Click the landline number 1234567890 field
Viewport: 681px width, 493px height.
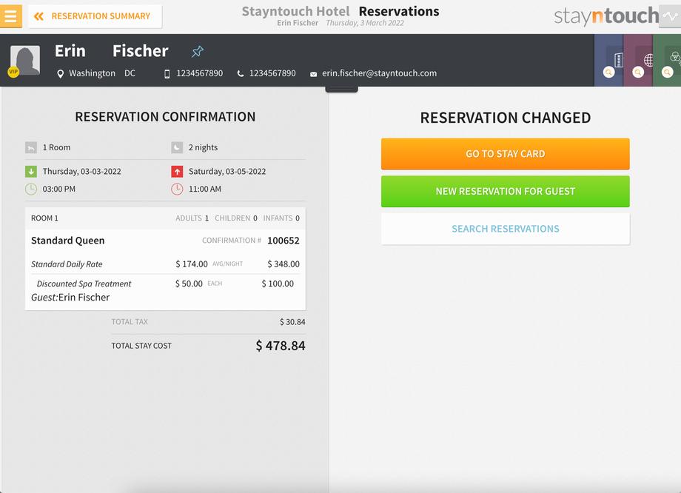pos(272,73)
